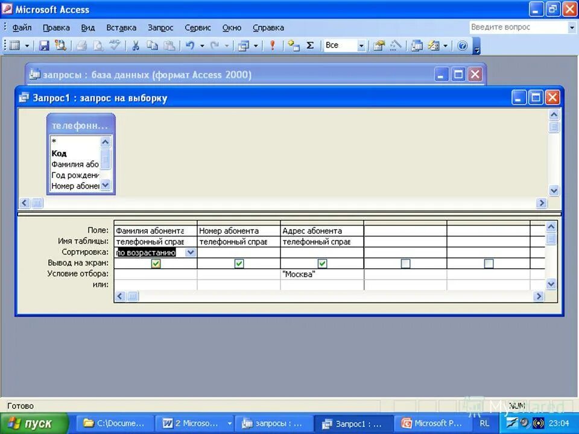This screenshot has height=434, width=579.
Task: Click the Paste clipboard icon
Action: pyautogui.click(x=169, y=46)
